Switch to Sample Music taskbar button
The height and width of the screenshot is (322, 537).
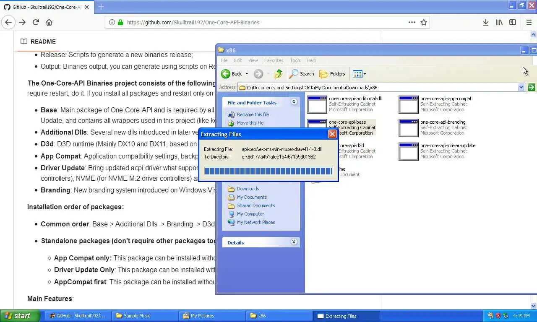click(x=145, y=316)
